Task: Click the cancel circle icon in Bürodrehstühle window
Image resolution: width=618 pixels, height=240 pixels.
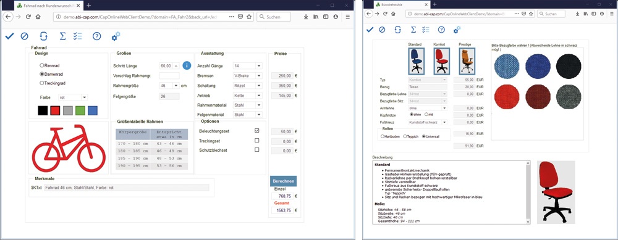Action: (382, 30)
